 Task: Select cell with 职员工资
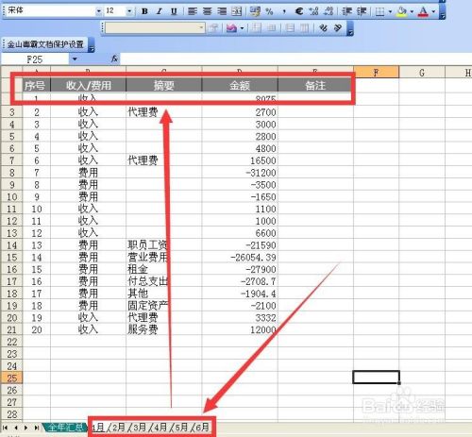coord(163,245)
